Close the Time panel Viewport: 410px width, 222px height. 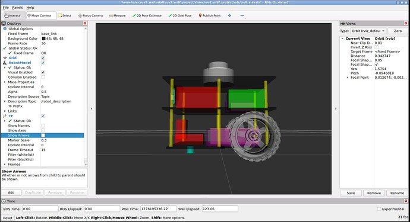406,201
